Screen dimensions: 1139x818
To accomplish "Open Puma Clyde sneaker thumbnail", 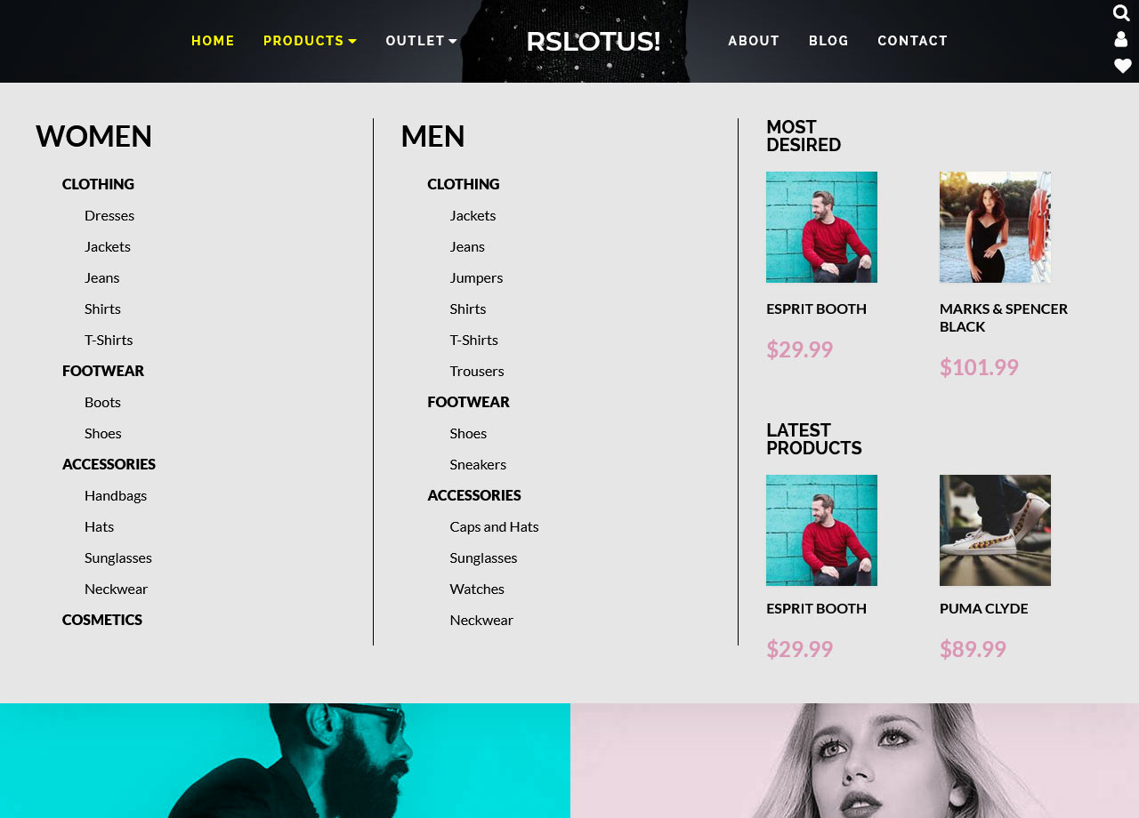I will [x=995, y=530].
